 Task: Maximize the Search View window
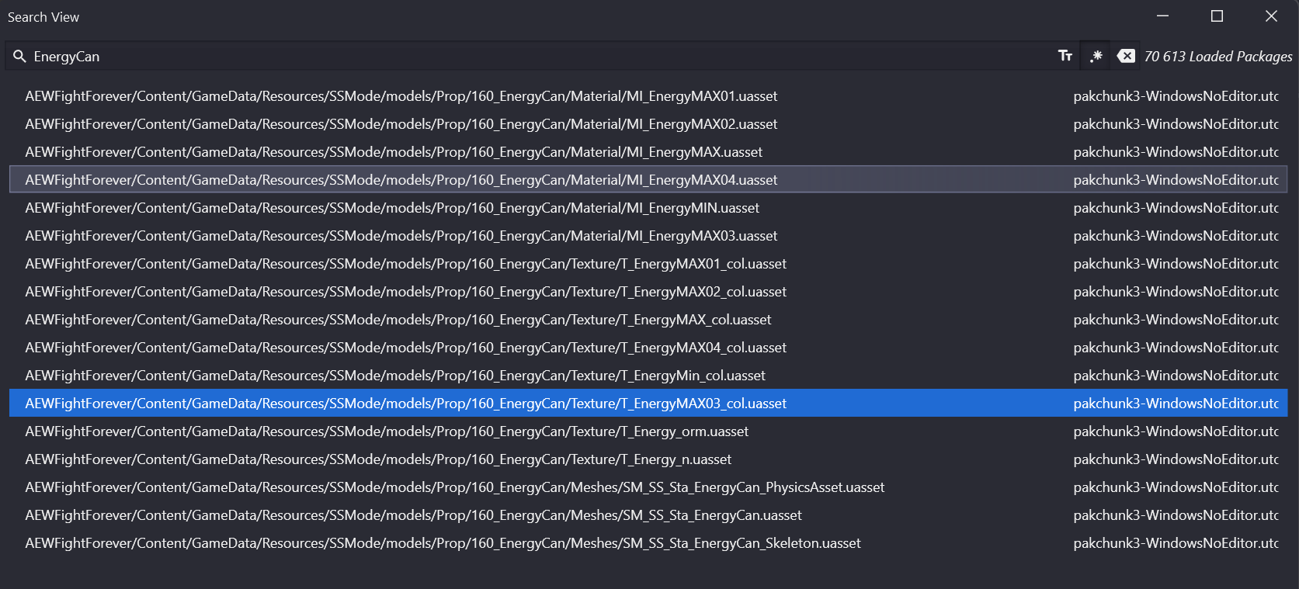[1217, 16]
